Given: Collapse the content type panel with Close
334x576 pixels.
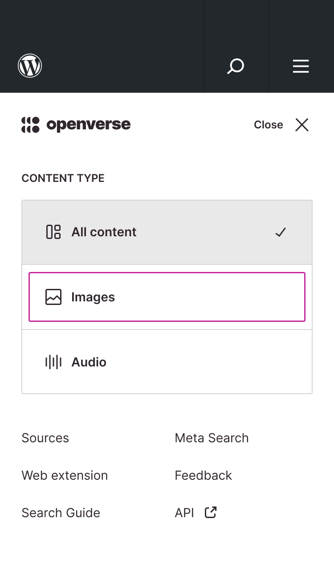Looking at the screenshot, I should tap(268, 125).
